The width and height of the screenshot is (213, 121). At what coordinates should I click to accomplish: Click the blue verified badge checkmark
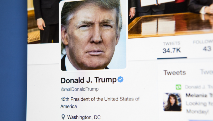pyautogui.click(x=121, y=79)
